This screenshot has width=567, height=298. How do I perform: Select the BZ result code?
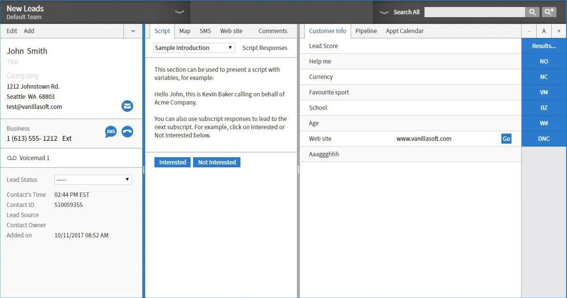point(544,108)
